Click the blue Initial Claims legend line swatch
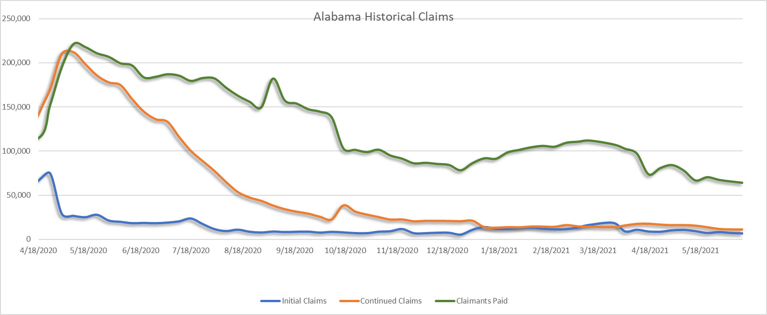 [x=271, y=301]
